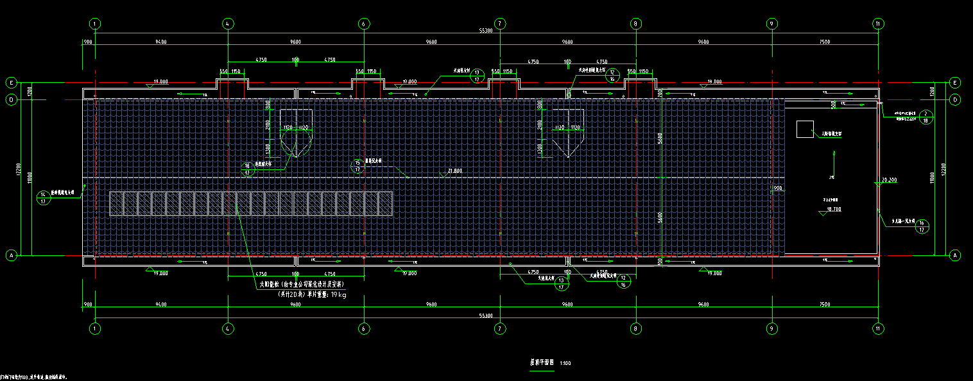The height and width of the screenshot is (381, 973).
Task: Click the 55300 overall dimension at top
Action: pyautogui.click(x=486, y=31)
